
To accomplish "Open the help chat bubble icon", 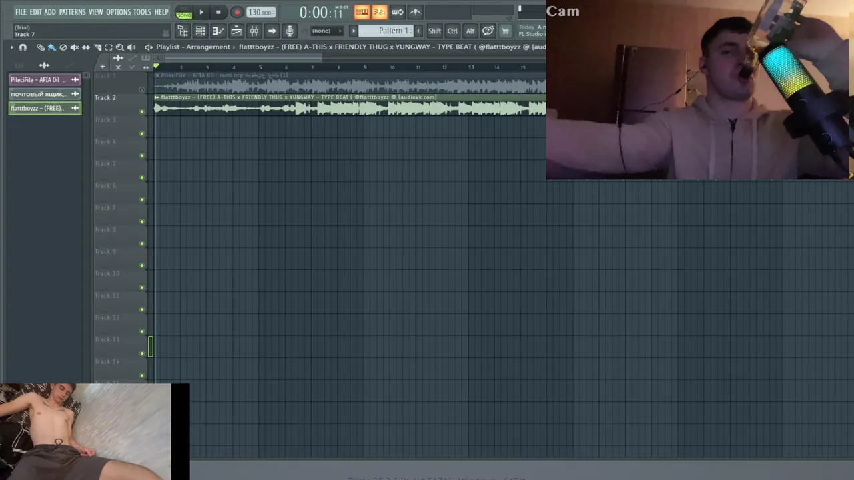I will pos(488,31).
